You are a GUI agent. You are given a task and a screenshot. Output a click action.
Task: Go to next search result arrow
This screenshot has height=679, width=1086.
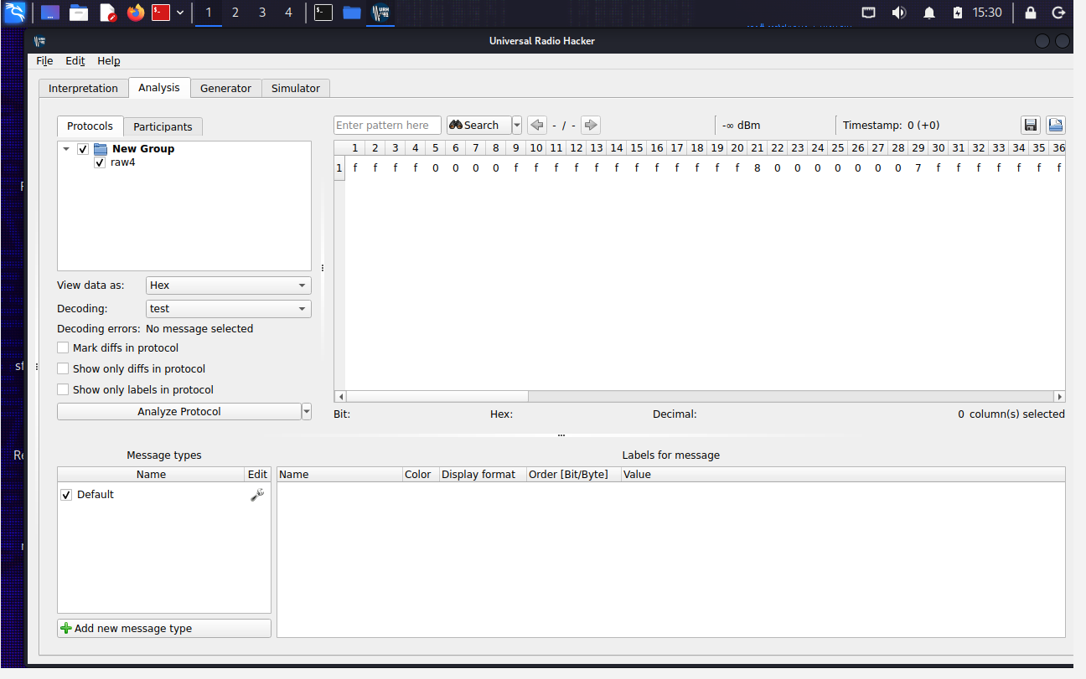click(591, 125)
